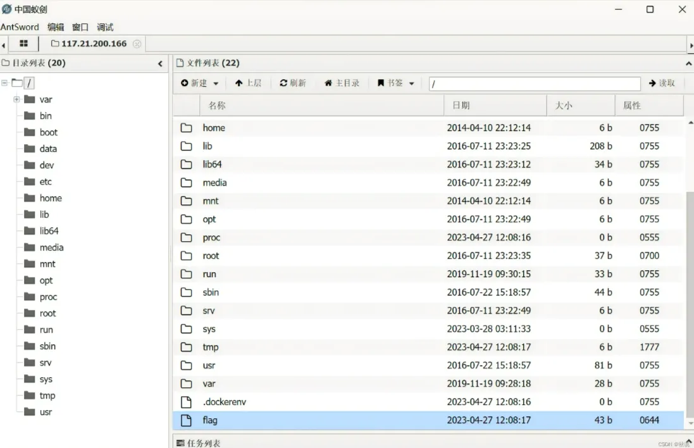Select dev folder icon in tree

point(30,165)
